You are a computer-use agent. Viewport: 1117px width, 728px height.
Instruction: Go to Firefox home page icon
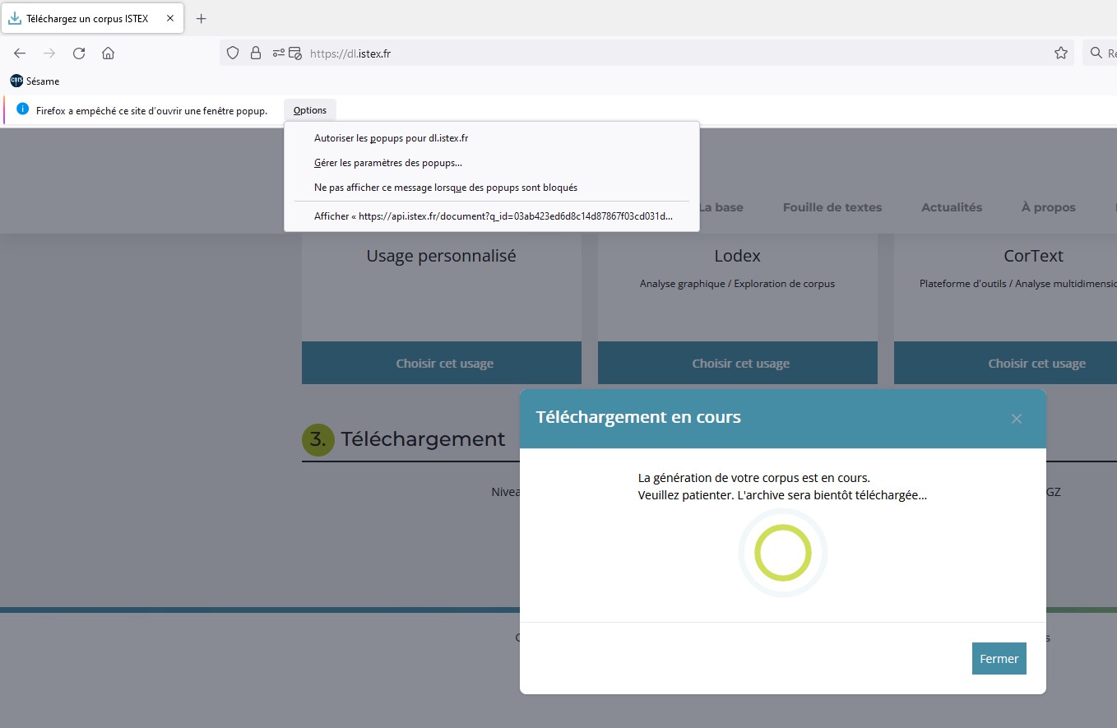pyautogui.click(x=108, y=53)
